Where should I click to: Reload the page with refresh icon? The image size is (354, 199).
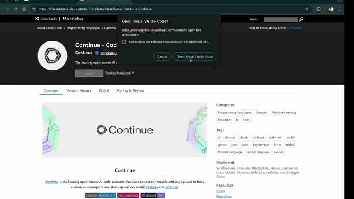[x=16, y=9]
